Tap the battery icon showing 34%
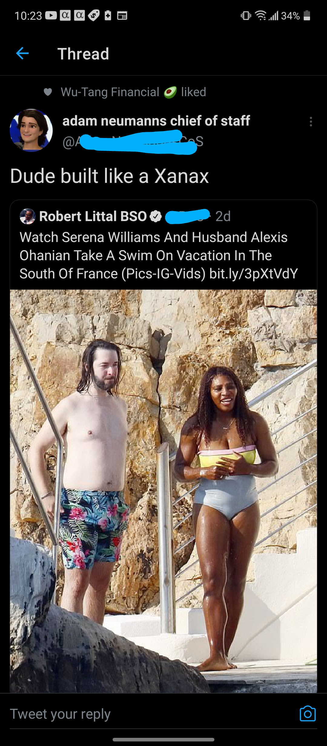 pos(307,15)
